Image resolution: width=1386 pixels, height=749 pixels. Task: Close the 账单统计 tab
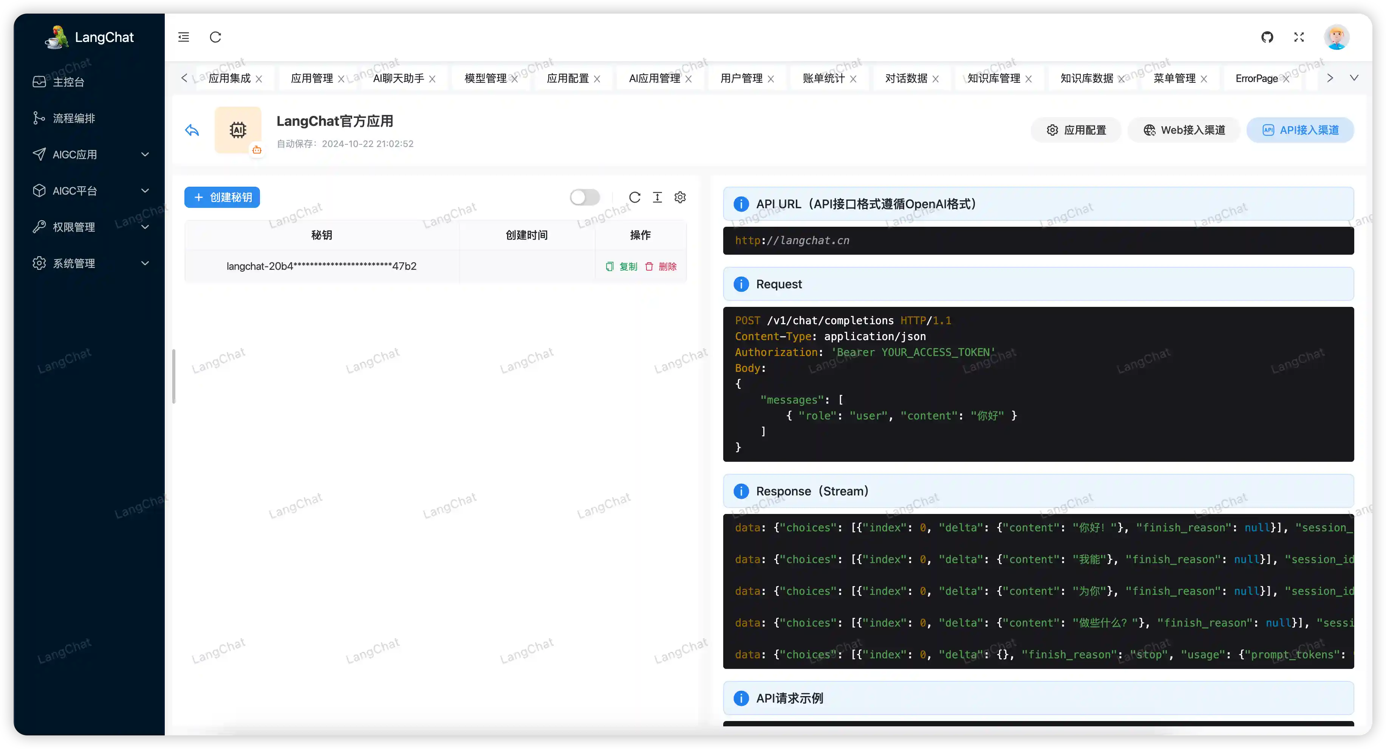[x=853, y=79]
